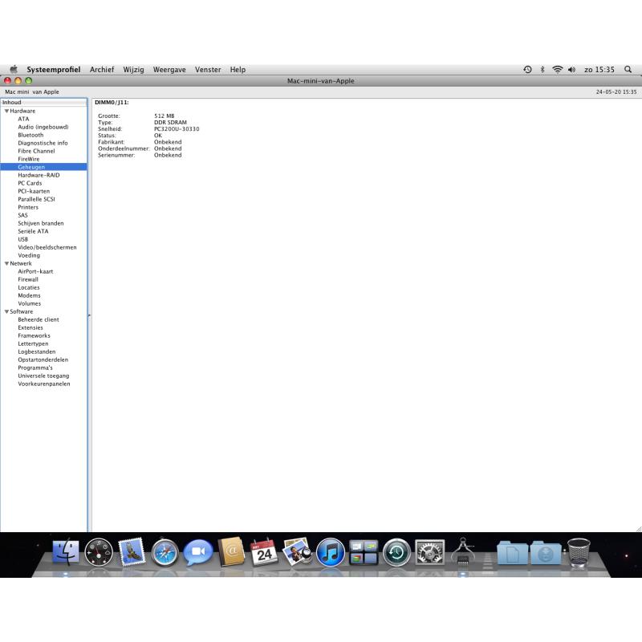Select ATA in the Hardware list
The image size is (642, 642).
tap(23, 119)
